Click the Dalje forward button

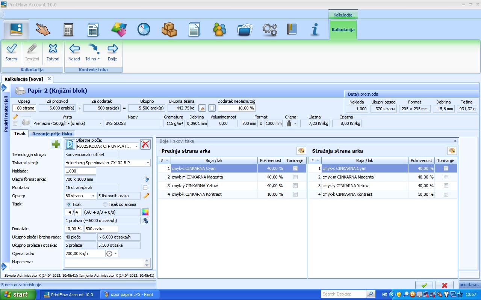[112, 52]
